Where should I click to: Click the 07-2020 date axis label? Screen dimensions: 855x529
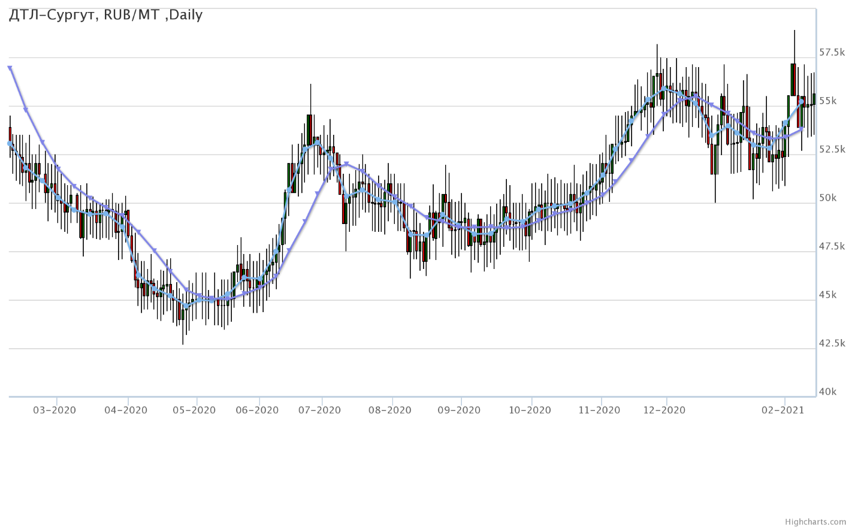pos(319,410)
